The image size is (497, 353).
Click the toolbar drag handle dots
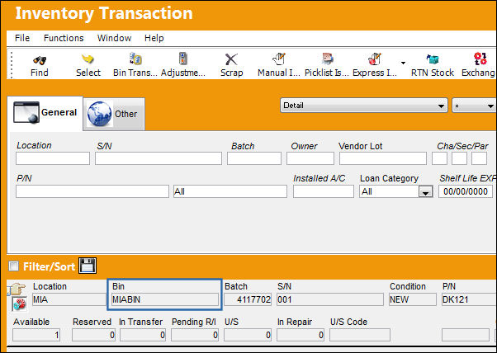(12, 64)
